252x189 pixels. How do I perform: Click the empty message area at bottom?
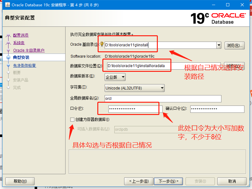(x=157, y=162)
